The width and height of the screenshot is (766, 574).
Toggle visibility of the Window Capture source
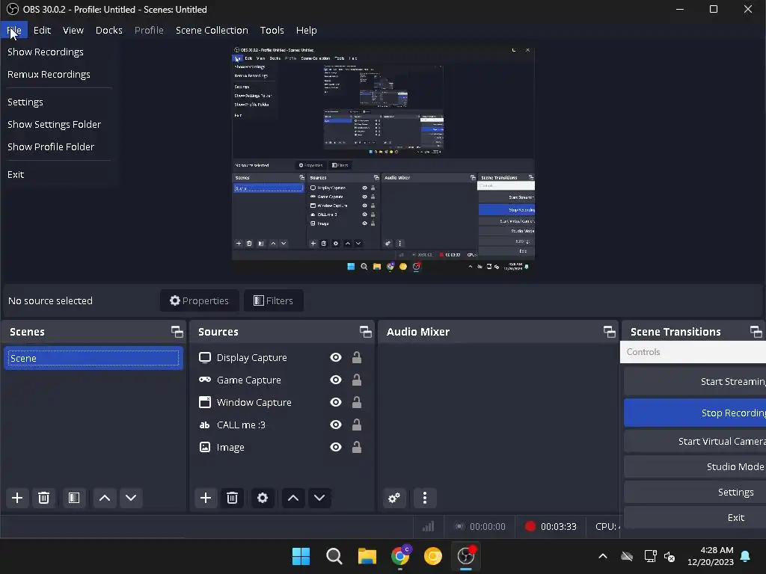tap(336, 402)
